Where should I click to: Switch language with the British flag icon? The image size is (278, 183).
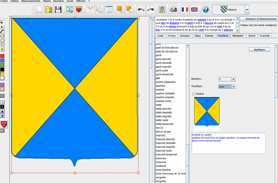click(x=194, y=9)
